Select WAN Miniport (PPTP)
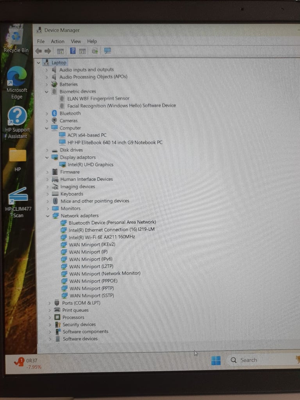This screenshot has height=400, width=300. click(92, 289)
